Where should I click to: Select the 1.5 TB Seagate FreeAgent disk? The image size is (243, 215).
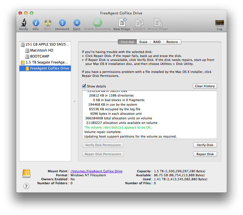[45, 62]
